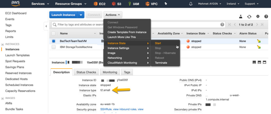Collapse the IMAGES sidebar section
Screen dimensions: 271x114
click(3, 98)
